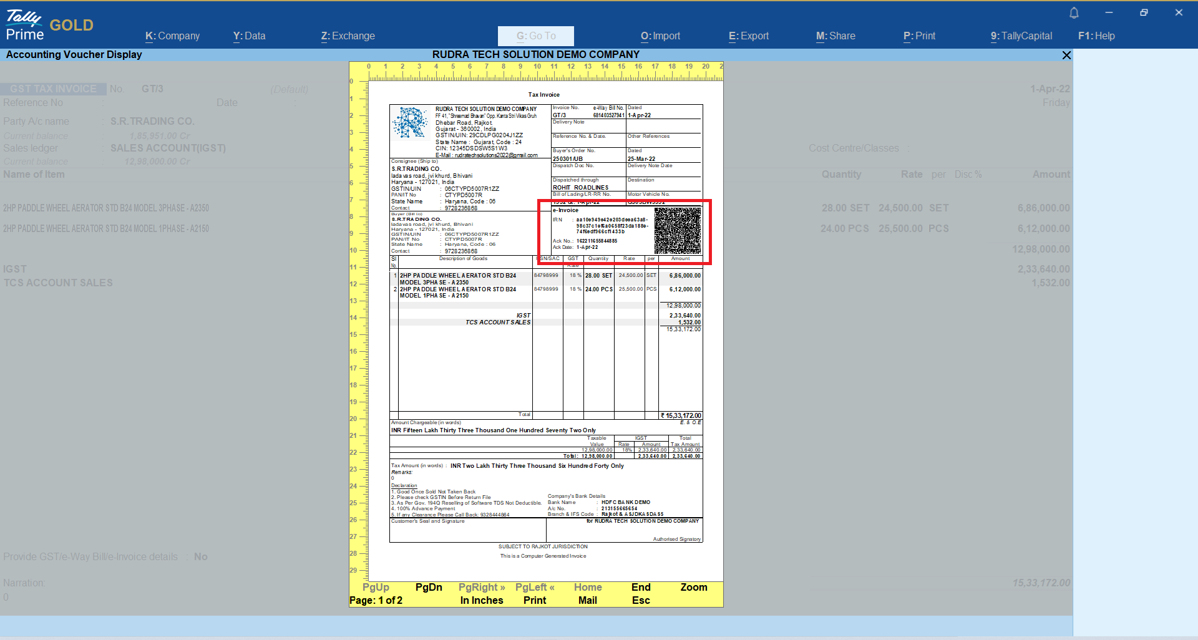Screen dimensions: 1198x640
Task: Click the company logo on invoice
Action: click(x=411, y=122)
